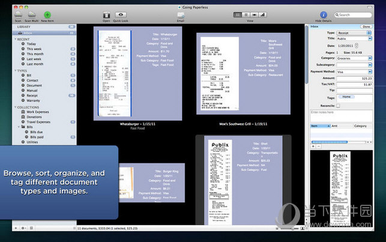Switch to list view mode
Viewport: 386px width, 242px height.
246,15
